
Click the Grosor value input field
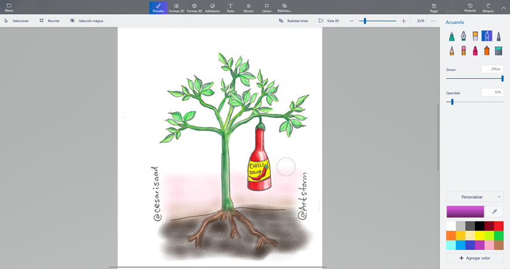pyautogui.click(x=492, y=70)
